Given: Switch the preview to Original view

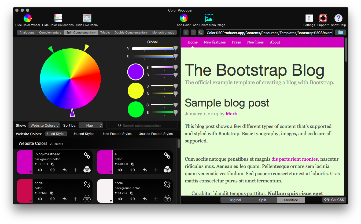Looking at the screenshot, I should pos(235,200).
